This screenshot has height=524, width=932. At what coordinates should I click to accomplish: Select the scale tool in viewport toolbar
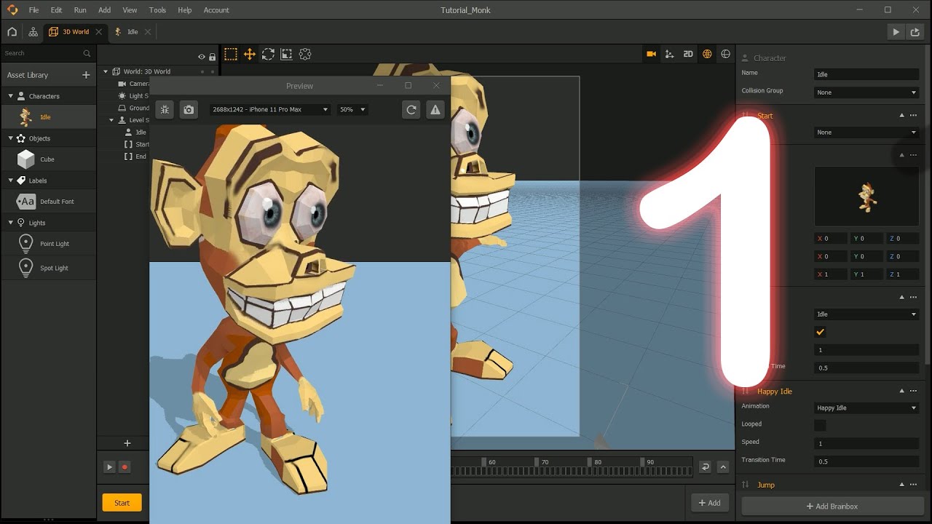click(286, 54)
